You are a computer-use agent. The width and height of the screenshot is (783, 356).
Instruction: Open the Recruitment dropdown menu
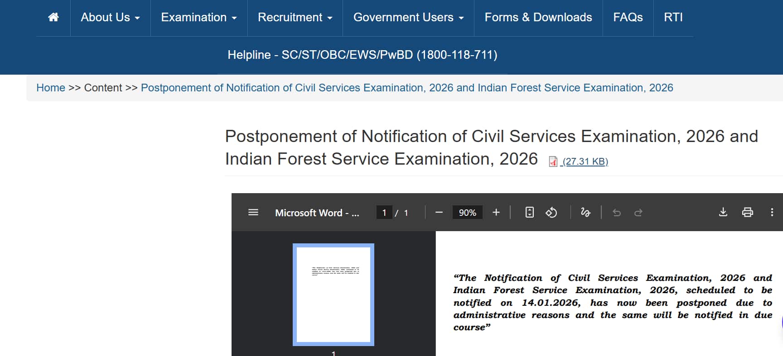tap(295, 17)
